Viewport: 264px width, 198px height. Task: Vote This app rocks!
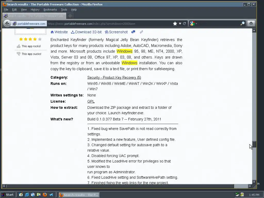point(29,46)
